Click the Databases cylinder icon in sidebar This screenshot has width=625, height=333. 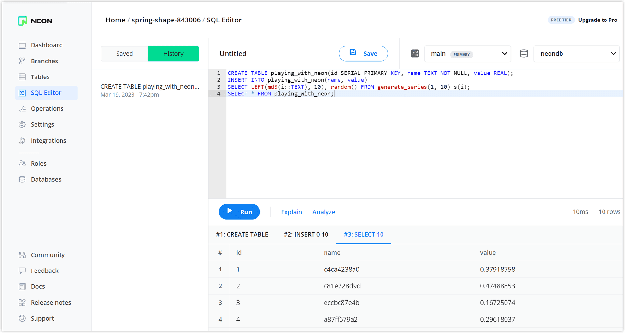[22, 179]
